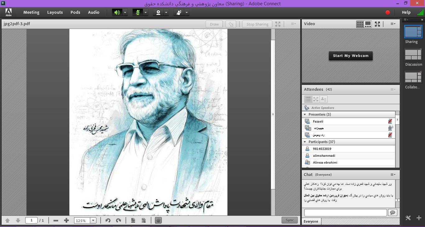Check the green connection status bars
This screenshot has width=425, height=227.
pos(420,12)
